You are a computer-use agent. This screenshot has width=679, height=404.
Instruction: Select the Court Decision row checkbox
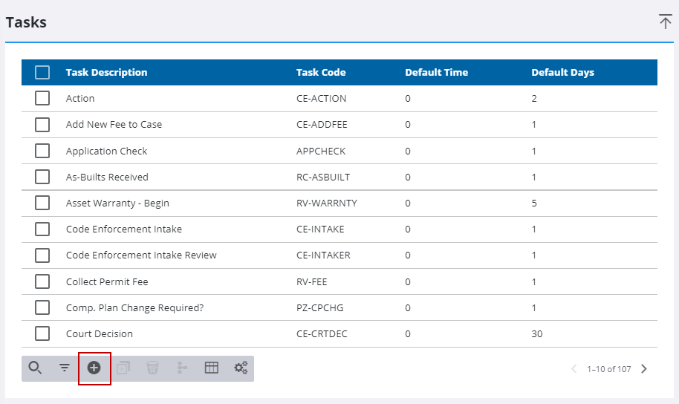coord(42,333)
